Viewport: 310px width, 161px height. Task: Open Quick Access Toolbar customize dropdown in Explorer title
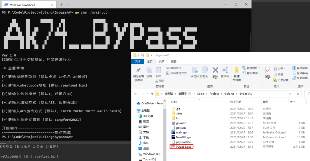pyautogui.click(x=151, y=55)
